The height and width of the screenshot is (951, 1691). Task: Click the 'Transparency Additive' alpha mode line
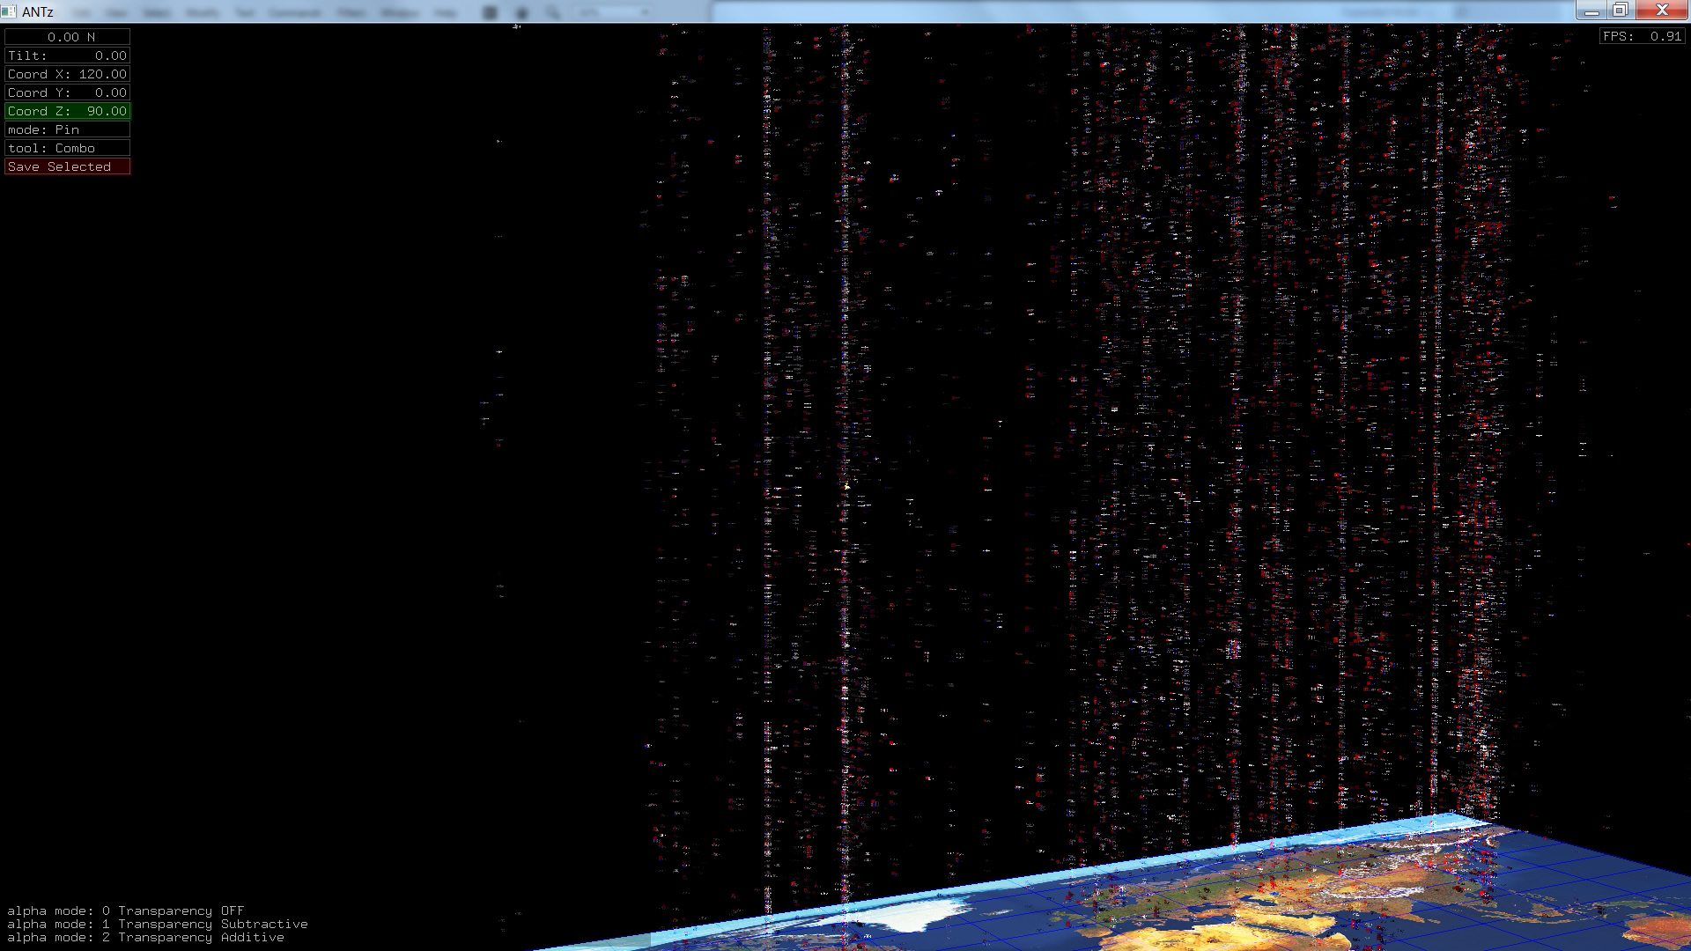pos(146,937)
